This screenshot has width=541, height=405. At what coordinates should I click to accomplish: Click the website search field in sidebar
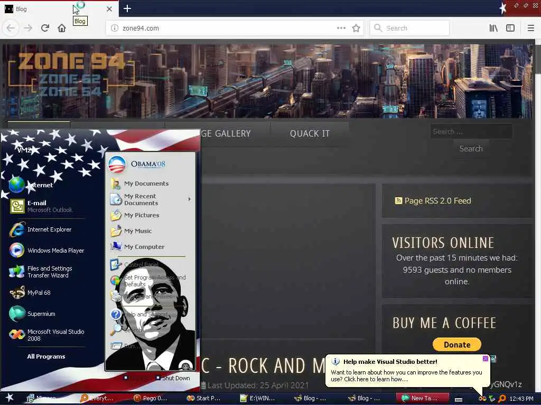(471, 131)
